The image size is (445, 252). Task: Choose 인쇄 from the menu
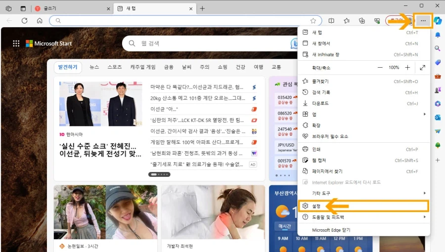pyautogui.click(x=363, y=149)
